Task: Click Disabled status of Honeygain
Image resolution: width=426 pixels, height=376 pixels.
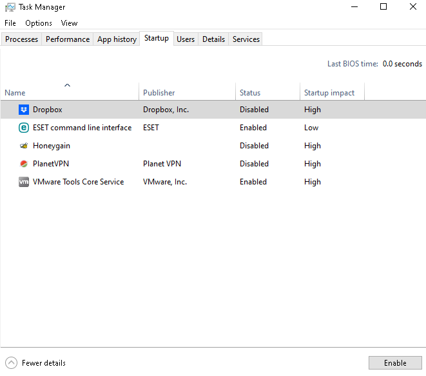Action: pos(254,146)
